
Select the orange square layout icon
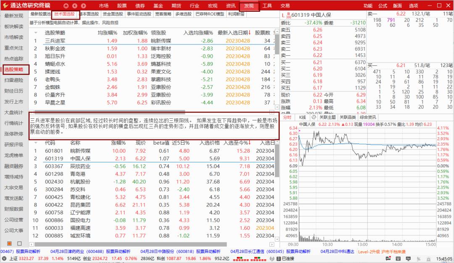[x=9, y=243]
